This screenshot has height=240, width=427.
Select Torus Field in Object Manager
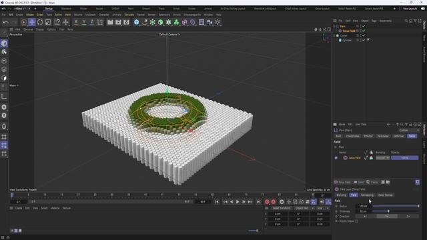tap(348, 31)
